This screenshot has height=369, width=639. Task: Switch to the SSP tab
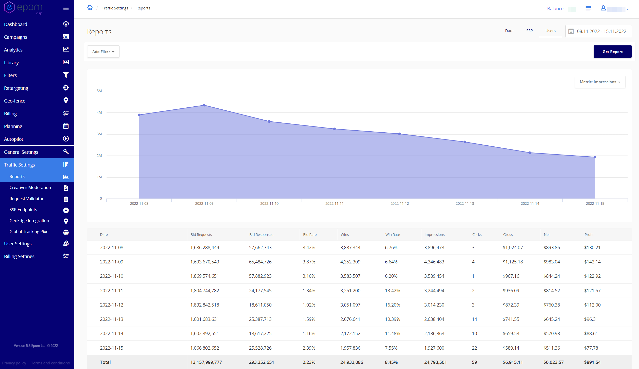[529, 31]
